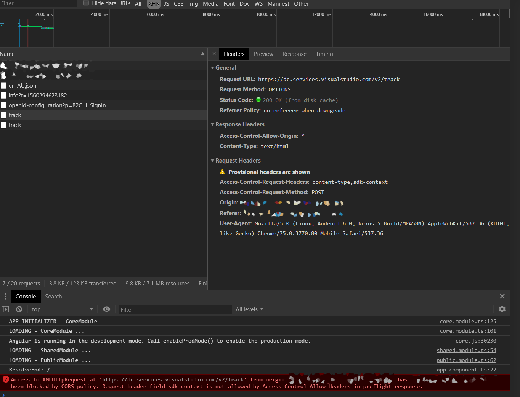
Task: Open the All levels dropdown
Action: (249, 309)
